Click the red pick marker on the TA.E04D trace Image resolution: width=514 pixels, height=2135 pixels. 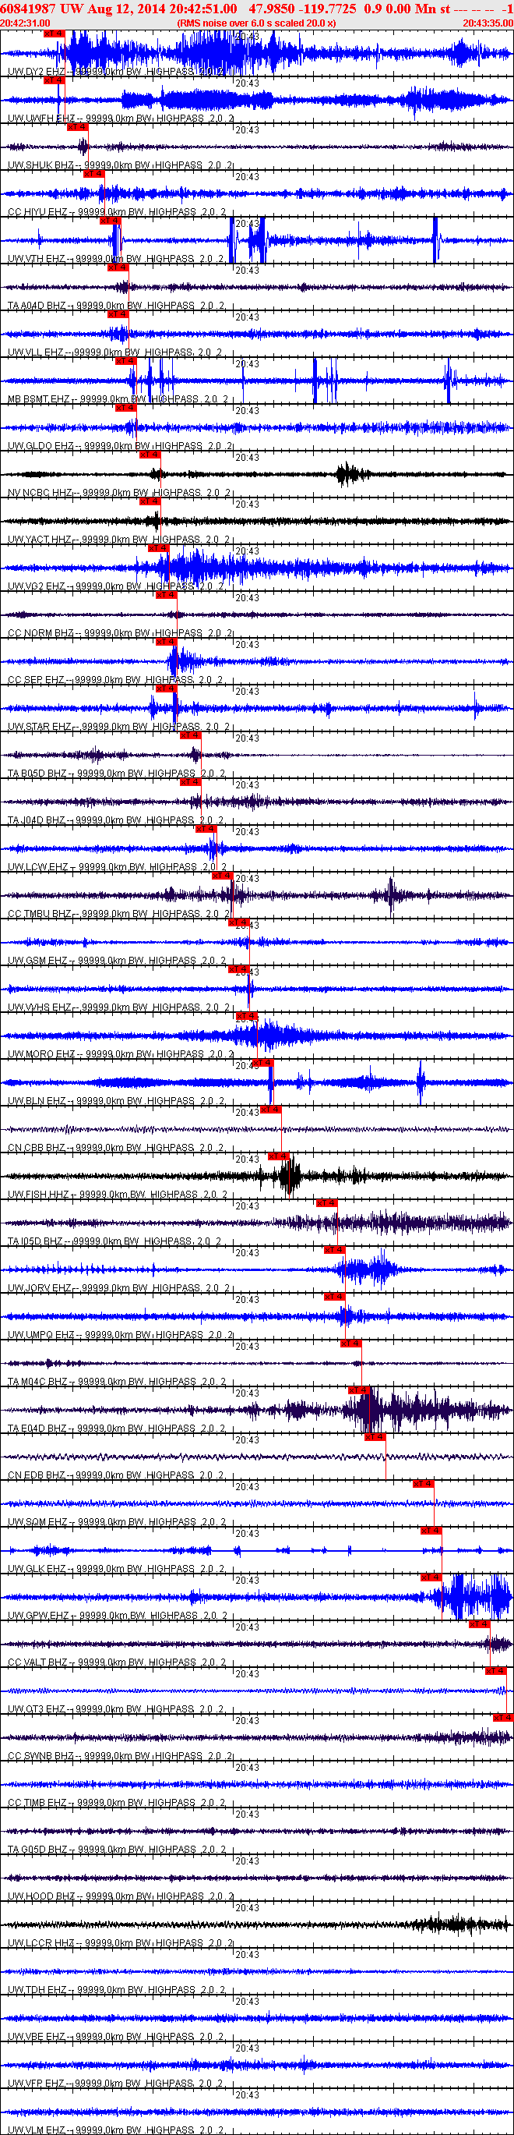click(358, 1391)
